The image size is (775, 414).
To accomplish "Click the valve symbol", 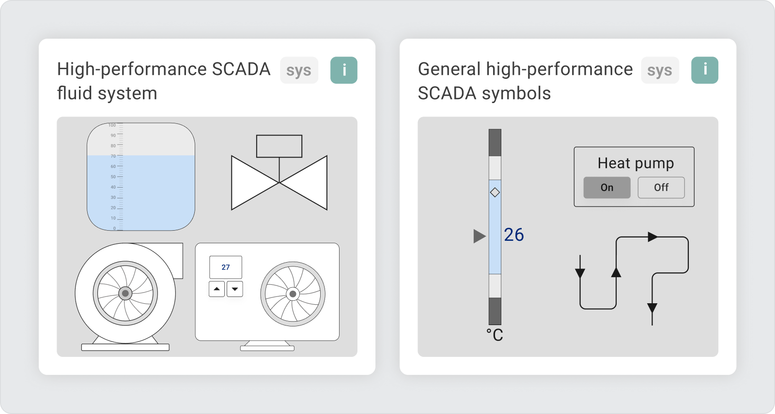I will click(279, 183).
